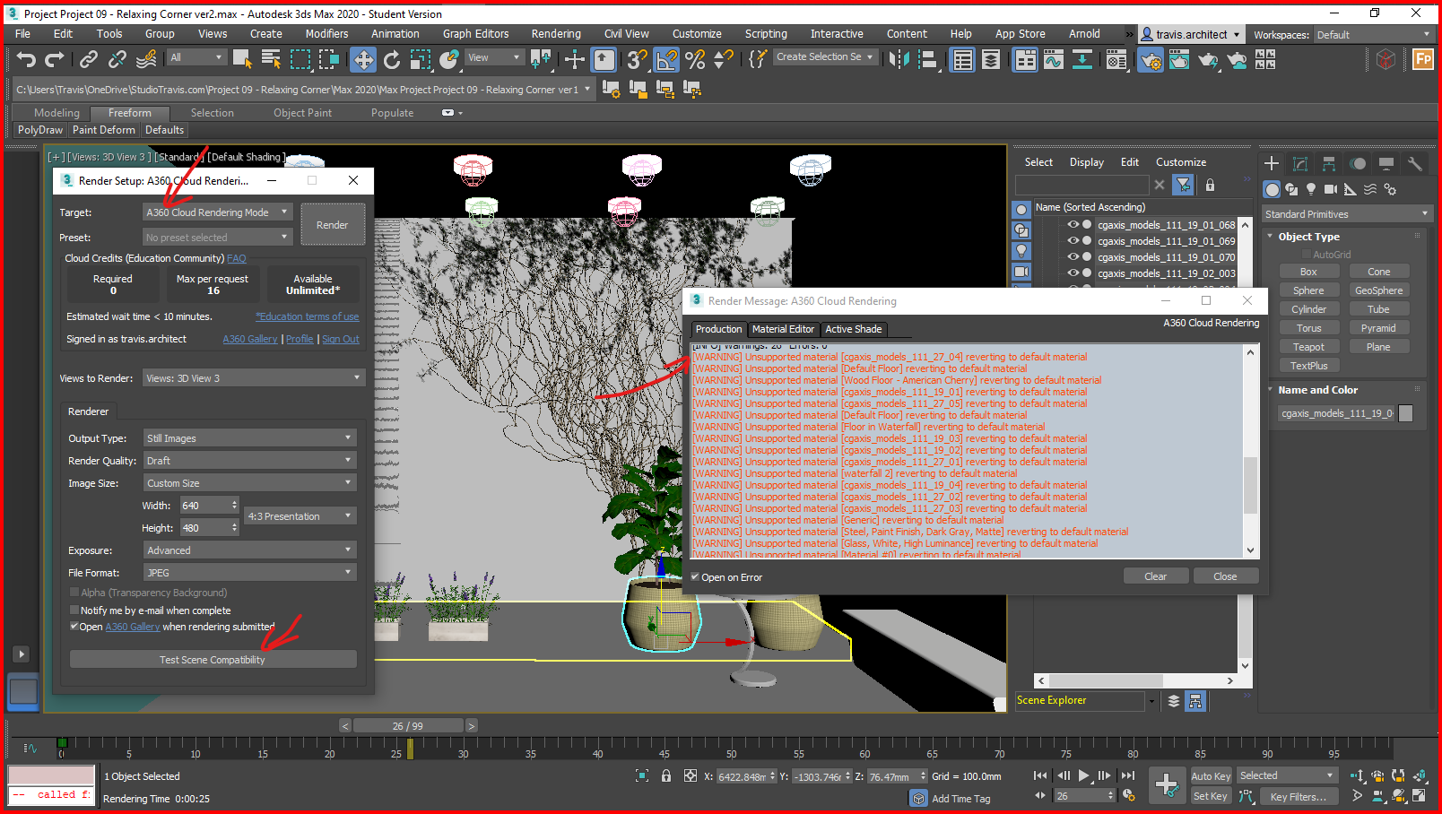1442x814 pixels.
Task: Open the Standard Primitives dropdown
Action: 1347,213
